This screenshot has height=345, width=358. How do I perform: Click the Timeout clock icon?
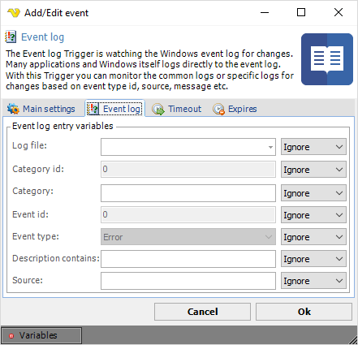[158, 109]
